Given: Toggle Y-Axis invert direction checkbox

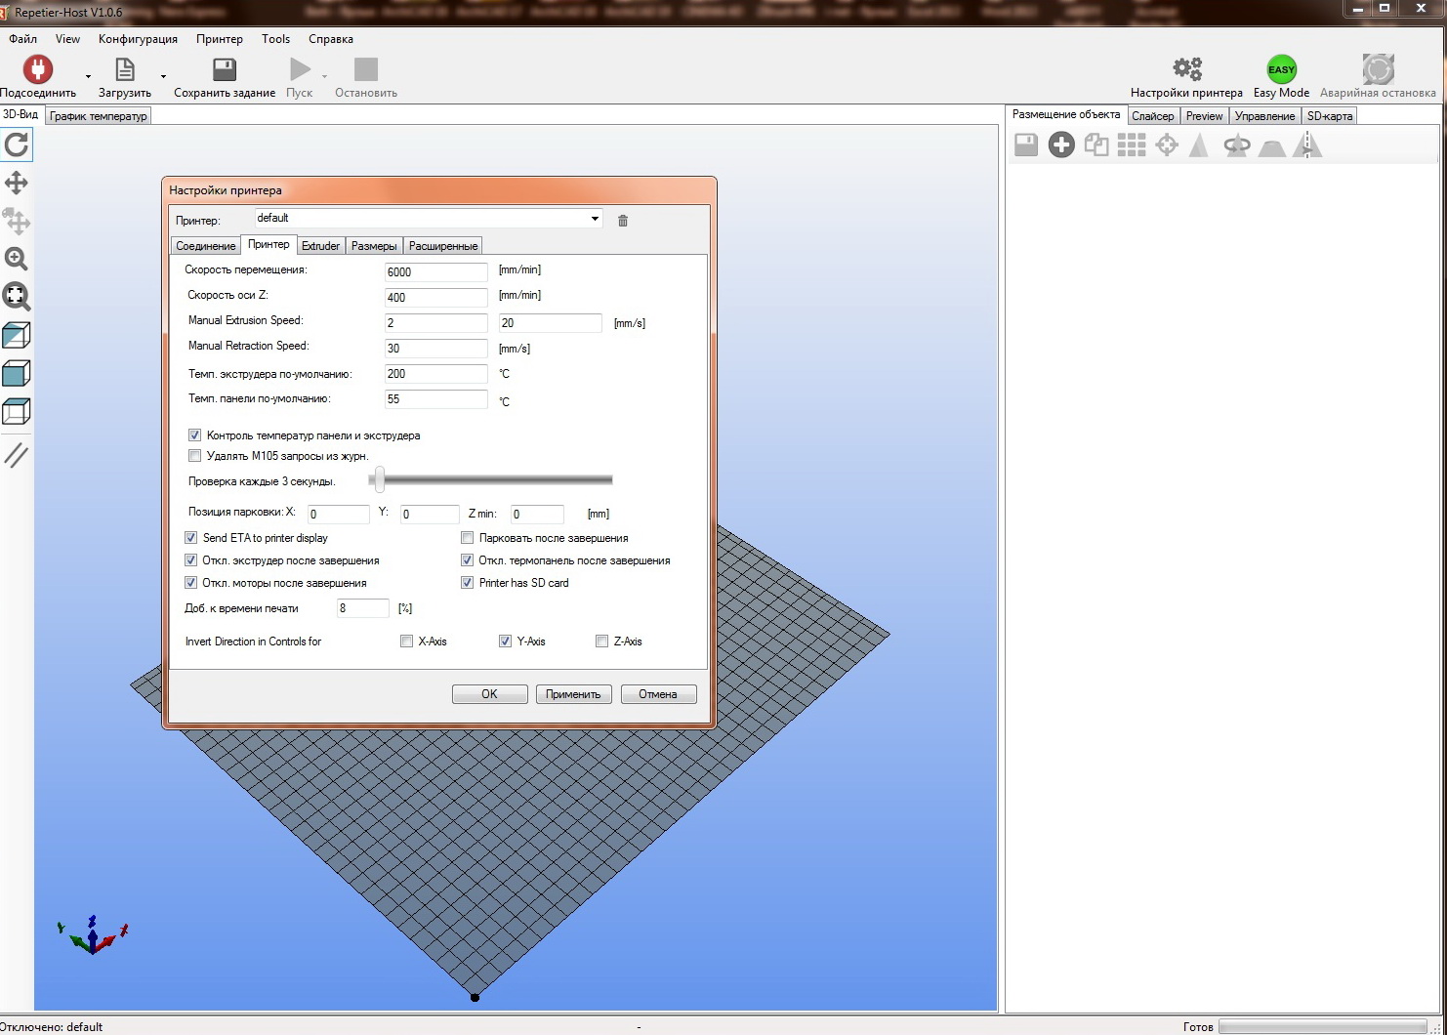Looking at the screenshot, I should tap(505, 642).
